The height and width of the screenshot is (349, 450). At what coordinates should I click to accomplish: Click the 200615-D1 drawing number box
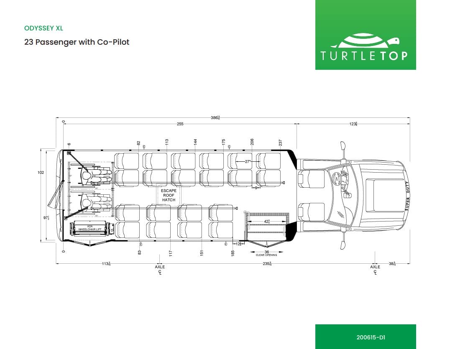pos(366,336)
